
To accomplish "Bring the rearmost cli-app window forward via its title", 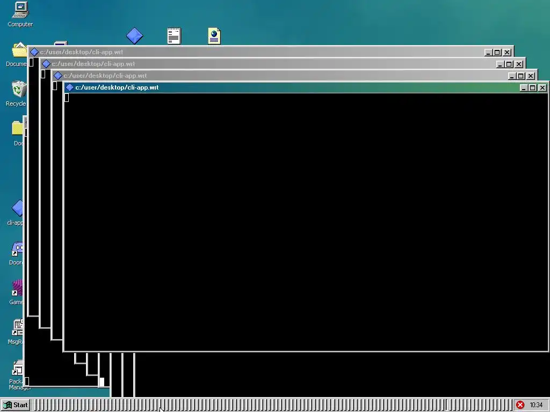I will (82, 52).
